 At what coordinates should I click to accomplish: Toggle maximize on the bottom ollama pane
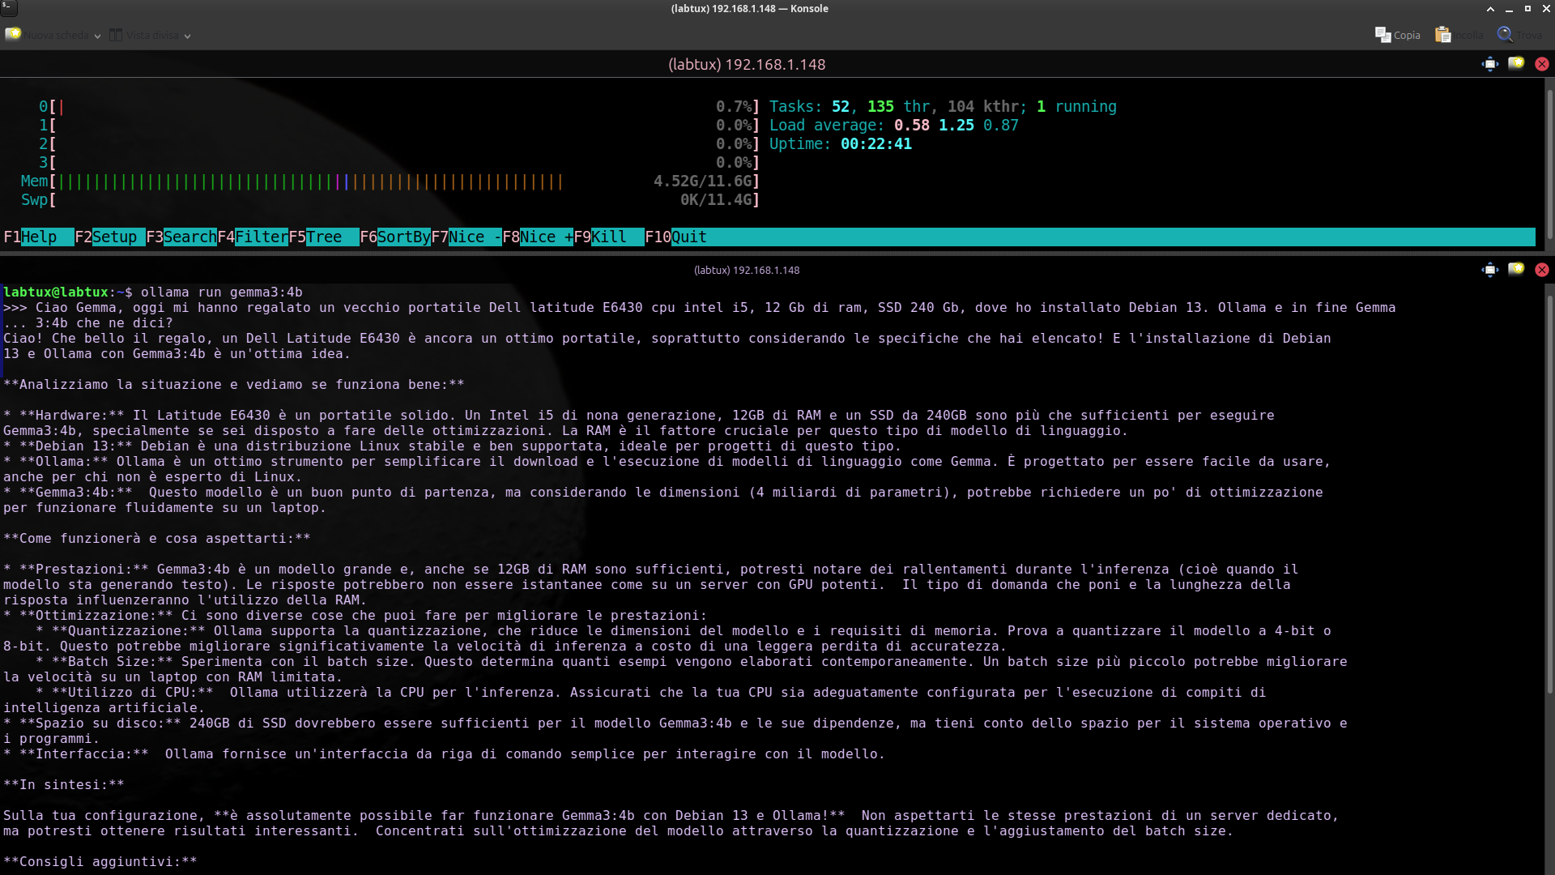click(x=1489, y=270)
